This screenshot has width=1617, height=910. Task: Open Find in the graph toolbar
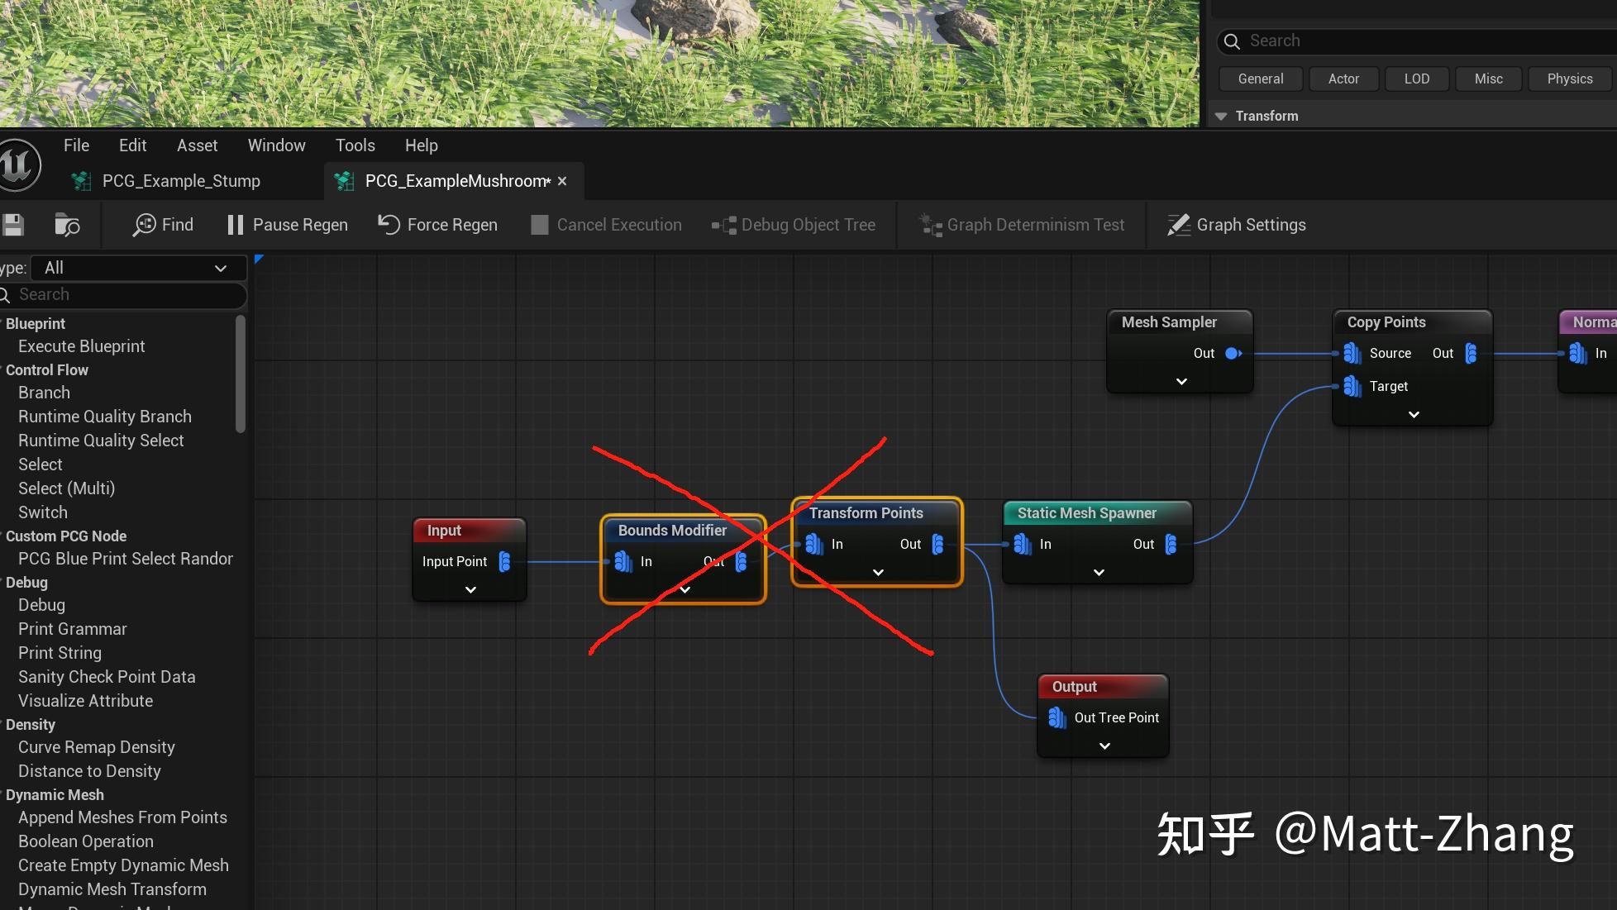point(163,225)
